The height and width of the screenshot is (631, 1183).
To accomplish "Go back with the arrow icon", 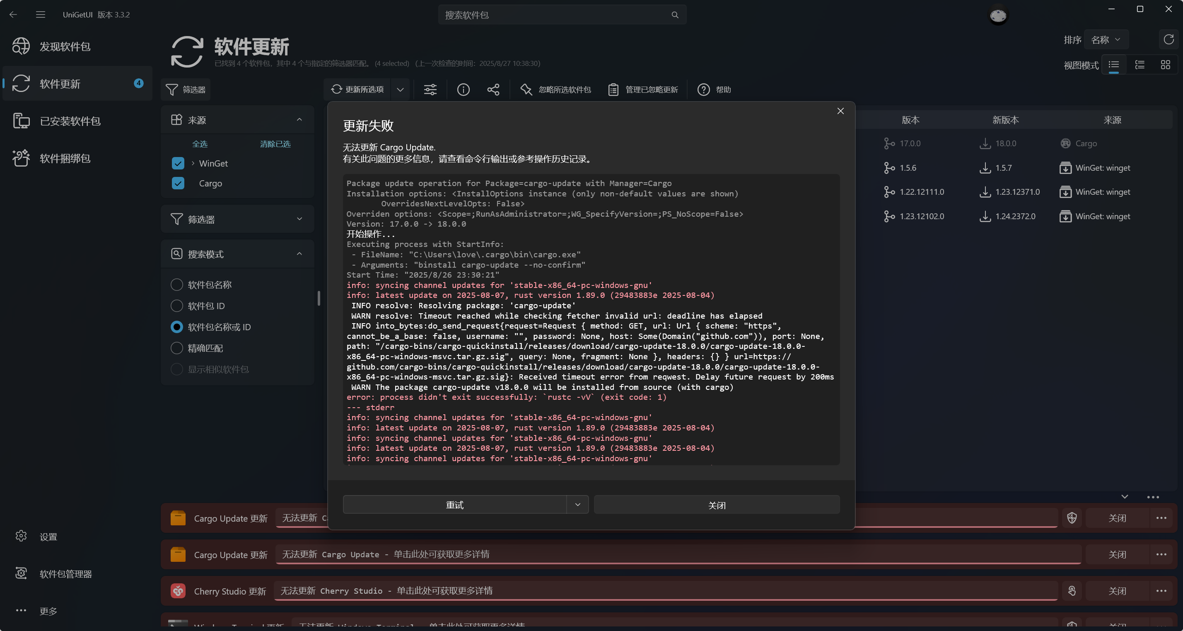I will click(x=13, y=15).
